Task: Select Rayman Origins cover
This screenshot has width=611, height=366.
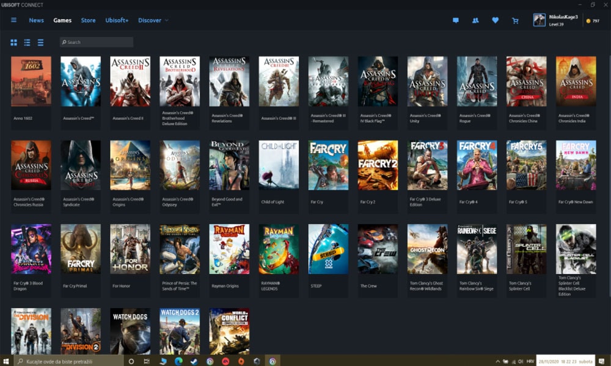Action: tap(229, 249)
